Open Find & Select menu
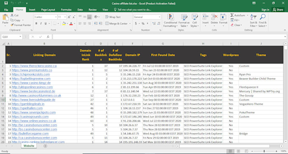Image resolution: width=288 pixels, height=154 pixels. [x=263, y=21]
